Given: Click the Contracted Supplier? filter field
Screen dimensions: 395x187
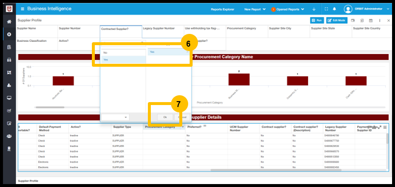Looking at the screenshot, I should point(121,32).
